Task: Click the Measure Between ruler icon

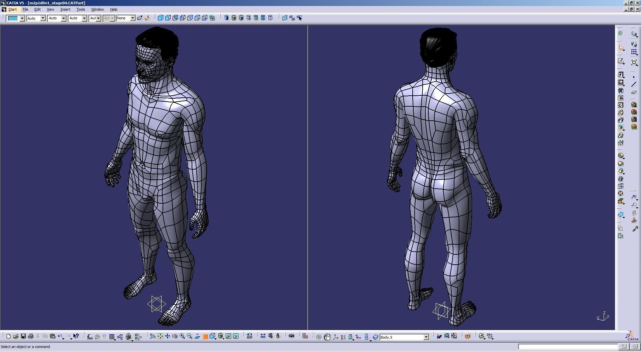Action: [263, 336]
